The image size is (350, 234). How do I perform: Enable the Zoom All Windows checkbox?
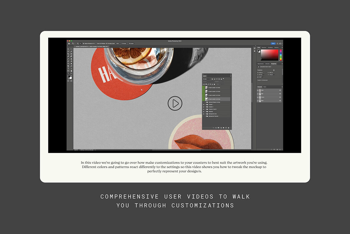96,43
